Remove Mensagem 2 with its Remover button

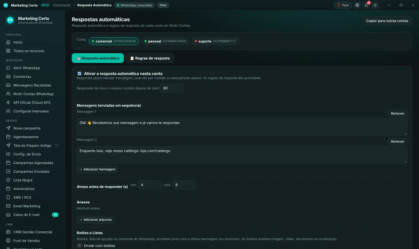(x=398, y=142)
